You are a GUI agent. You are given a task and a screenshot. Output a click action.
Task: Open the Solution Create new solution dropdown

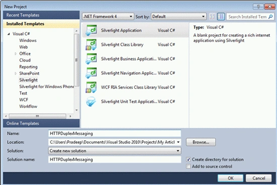[115, 151]
